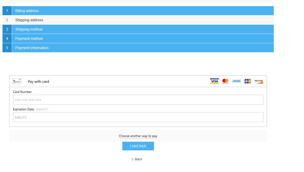This screenshot has width=304, height=172.
Task: Click the Discover card logo
Action: [259, 81]
